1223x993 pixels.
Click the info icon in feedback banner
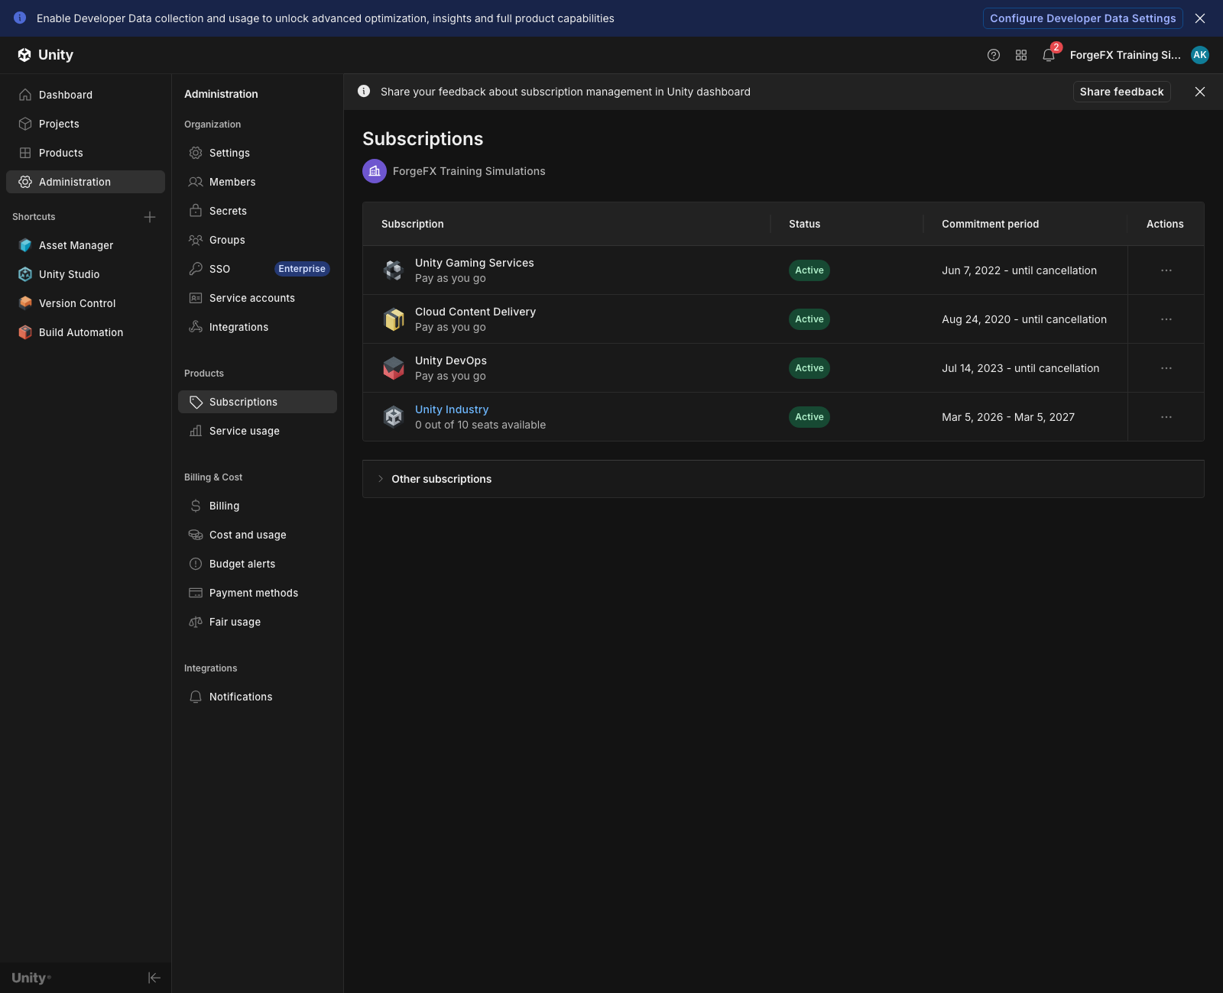click(364, 92)
